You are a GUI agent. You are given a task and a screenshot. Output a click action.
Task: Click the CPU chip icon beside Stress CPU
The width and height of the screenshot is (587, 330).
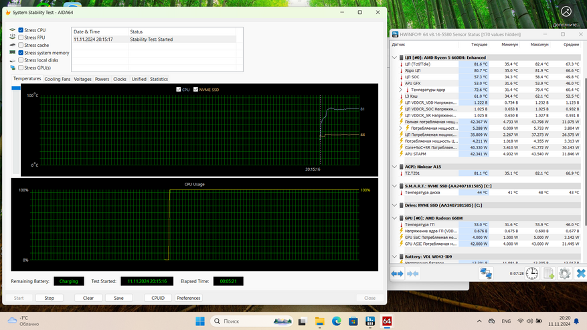point(13,29)
